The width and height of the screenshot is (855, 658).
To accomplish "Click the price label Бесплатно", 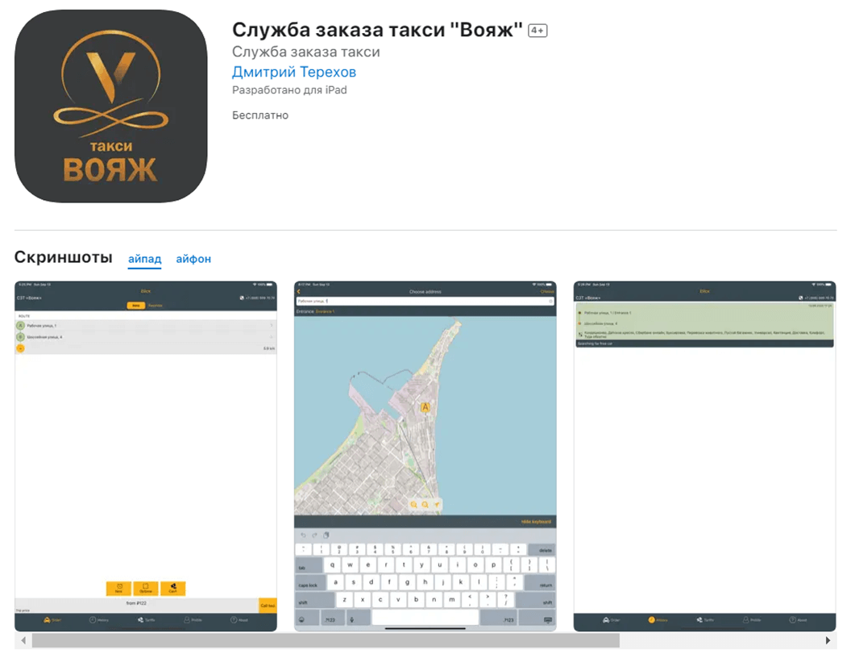I will [260, 115].
